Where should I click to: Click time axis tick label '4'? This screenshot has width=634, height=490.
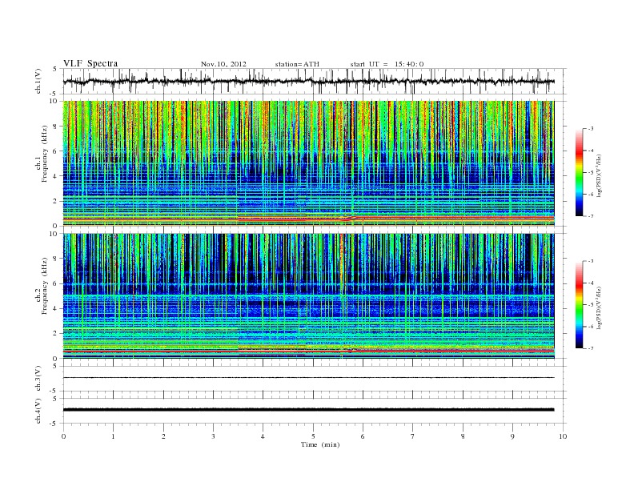coord(263,436)
